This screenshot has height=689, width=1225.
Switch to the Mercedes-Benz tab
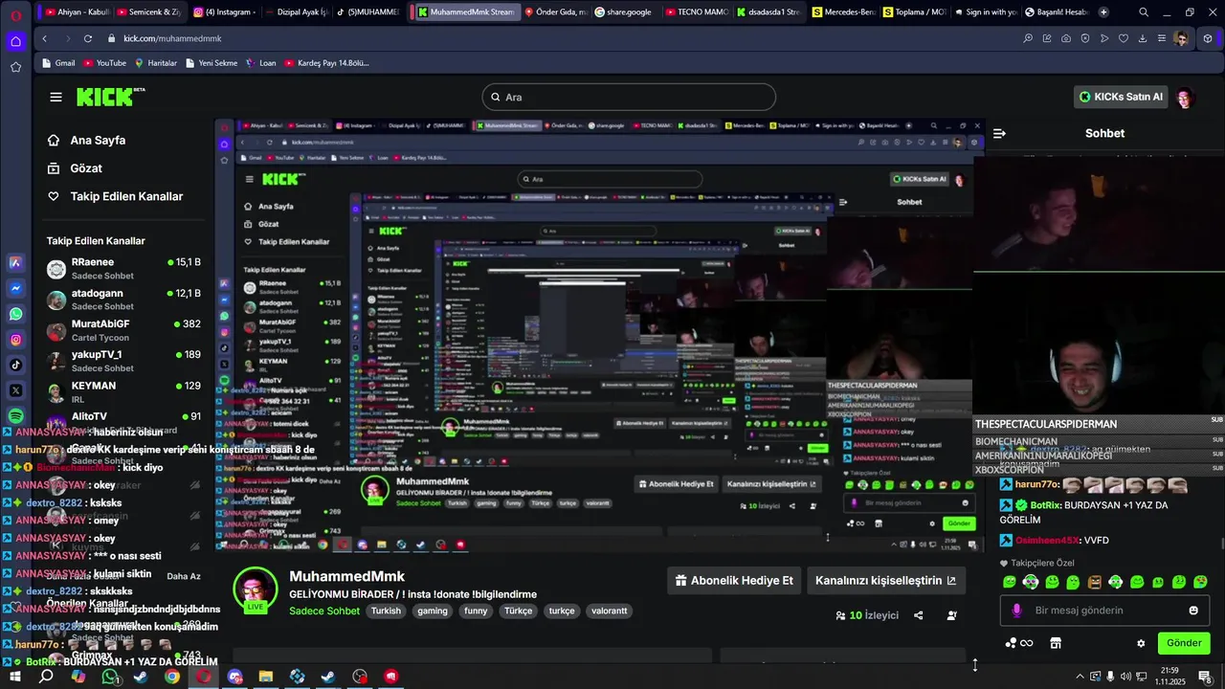point(842,12)
